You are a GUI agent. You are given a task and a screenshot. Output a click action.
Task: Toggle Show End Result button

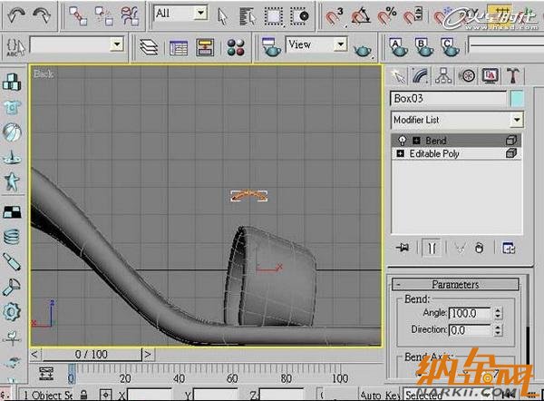pyautogui.click(x=432, y=248)
